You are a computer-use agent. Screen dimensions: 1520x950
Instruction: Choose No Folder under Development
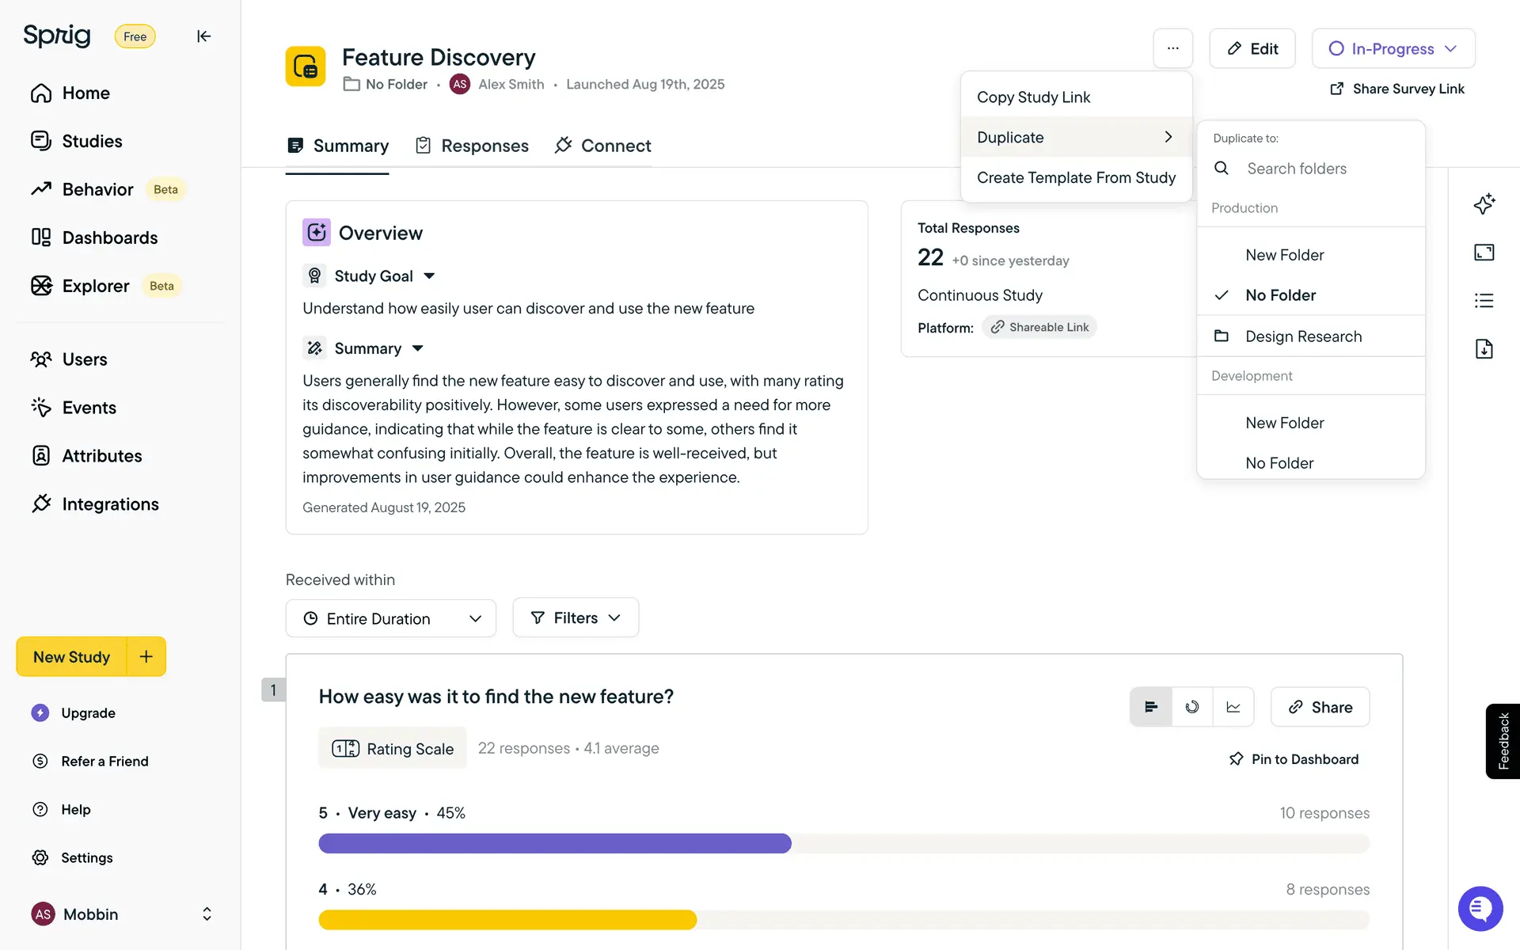coord(1279,463)
